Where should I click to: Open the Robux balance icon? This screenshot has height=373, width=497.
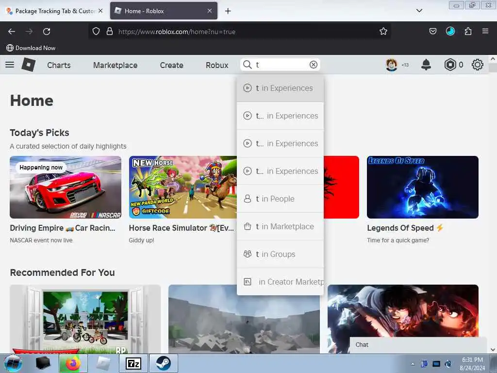tap(450, 65)
